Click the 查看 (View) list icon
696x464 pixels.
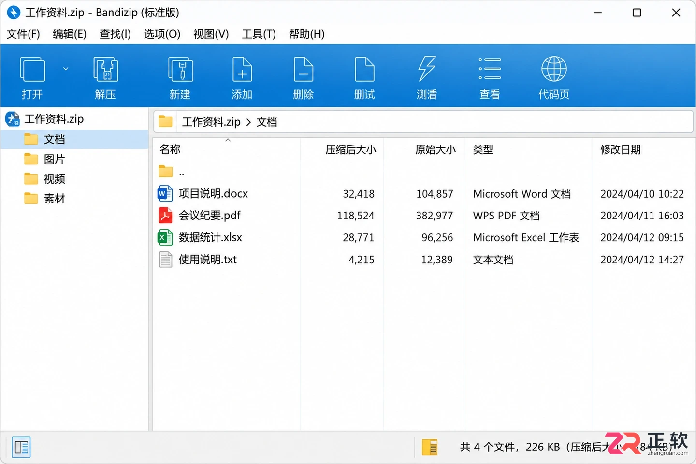(490, 69)
